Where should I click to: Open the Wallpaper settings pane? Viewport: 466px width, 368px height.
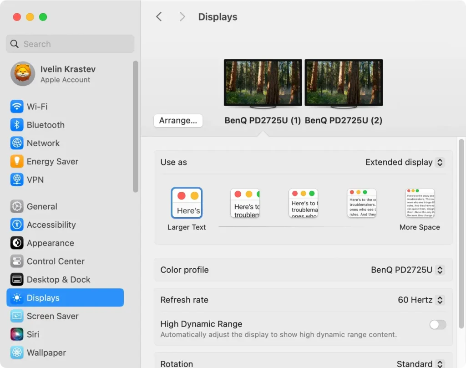65,353
